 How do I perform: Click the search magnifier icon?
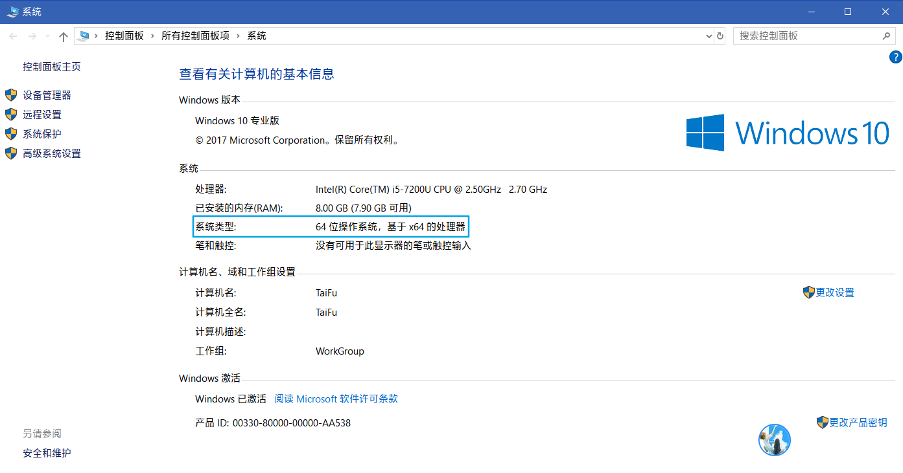point(887,36)
